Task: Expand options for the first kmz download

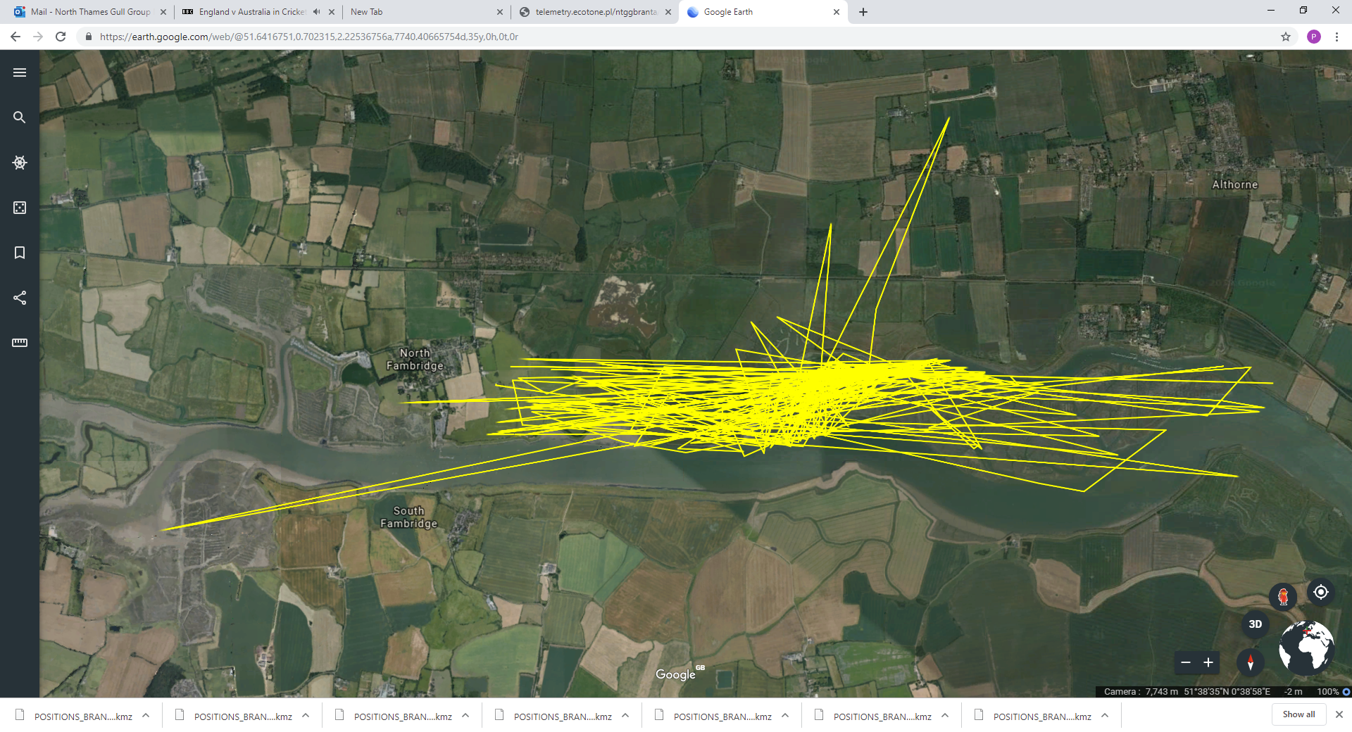Action: click(146, 716)
